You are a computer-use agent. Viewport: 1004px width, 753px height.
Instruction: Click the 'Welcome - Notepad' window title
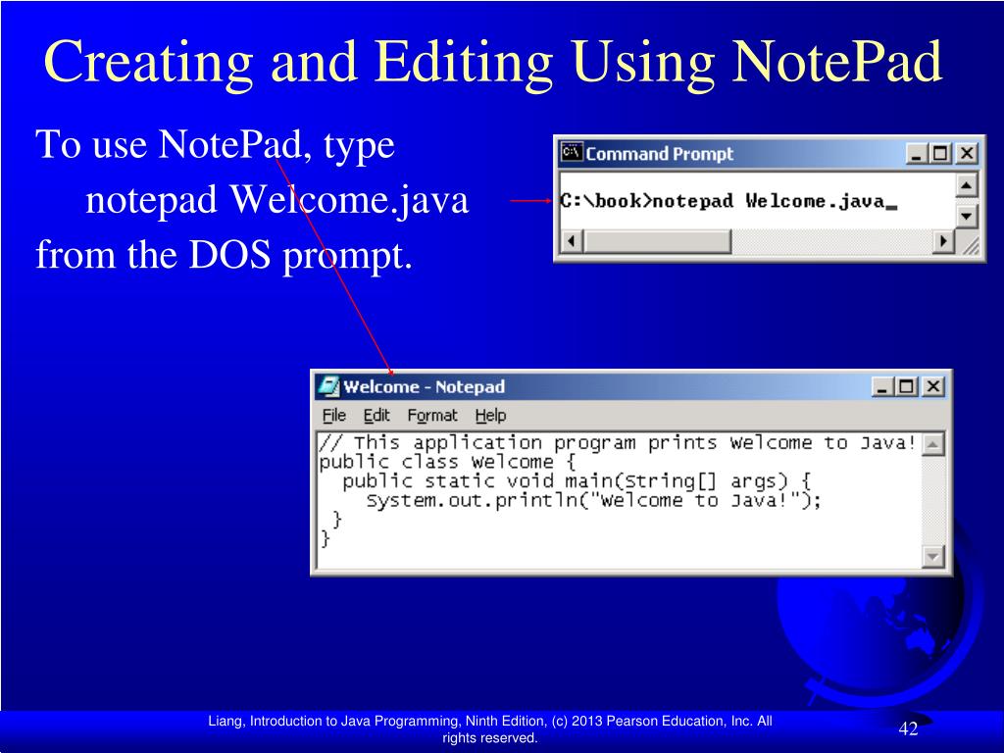[424, 386]
